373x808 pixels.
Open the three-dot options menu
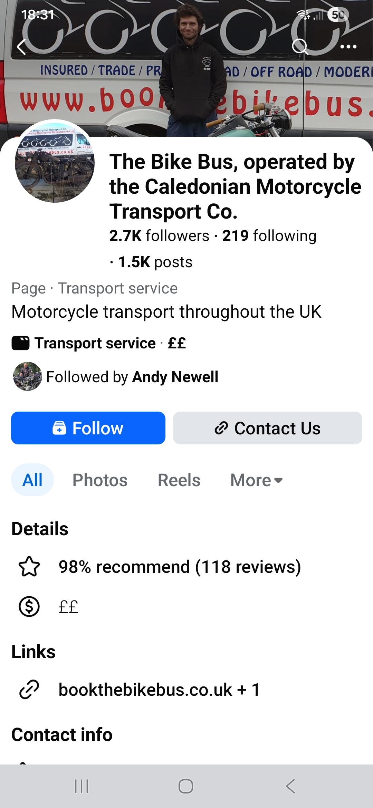point(348,47)
